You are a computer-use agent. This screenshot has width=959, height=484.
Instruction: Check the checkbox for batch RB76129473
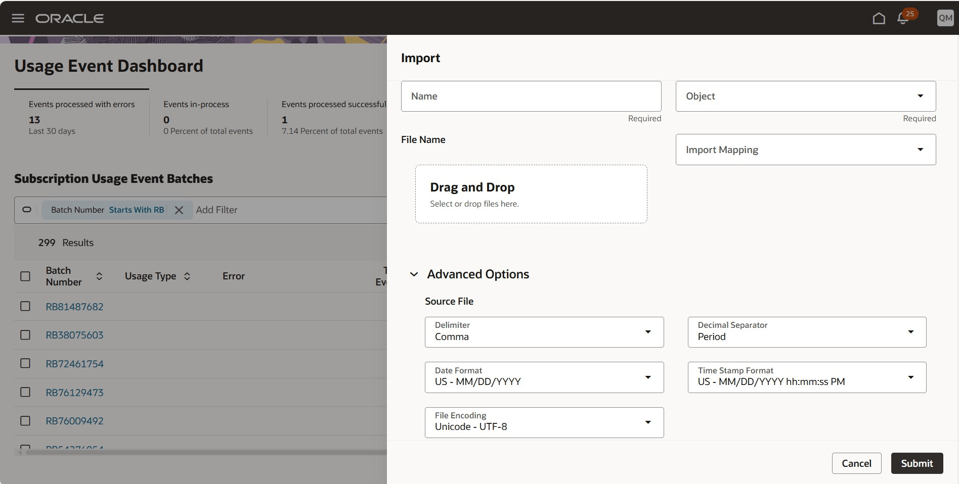pos(24,392)
